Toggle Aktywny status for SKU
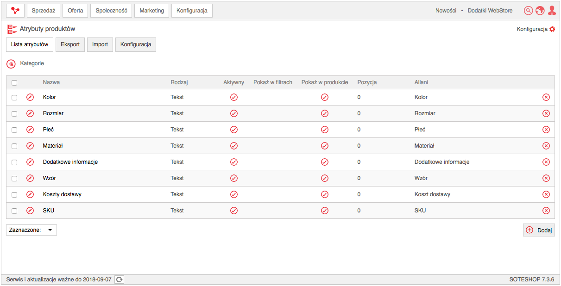561x286 pixels. [x=234, y=211]
